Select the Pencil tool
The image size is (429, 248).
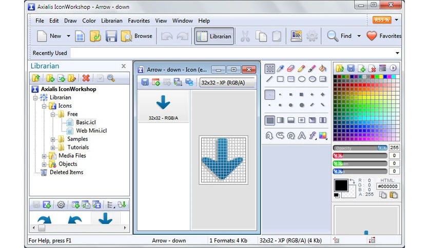[x=301, y=69]
